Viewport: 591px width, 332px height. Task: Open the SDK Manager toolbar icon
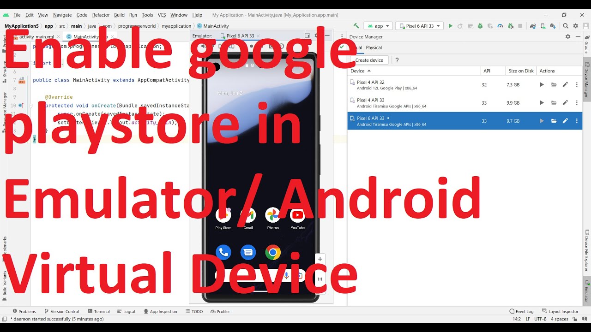click(553, 26)
